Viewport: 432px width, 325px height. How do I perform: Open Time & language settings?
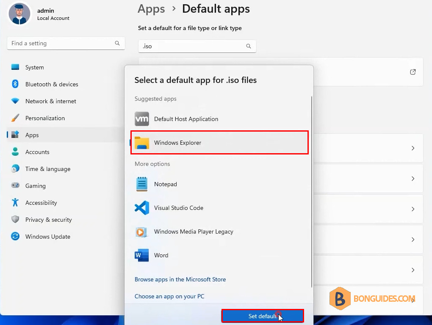click(x=48, y=169)
